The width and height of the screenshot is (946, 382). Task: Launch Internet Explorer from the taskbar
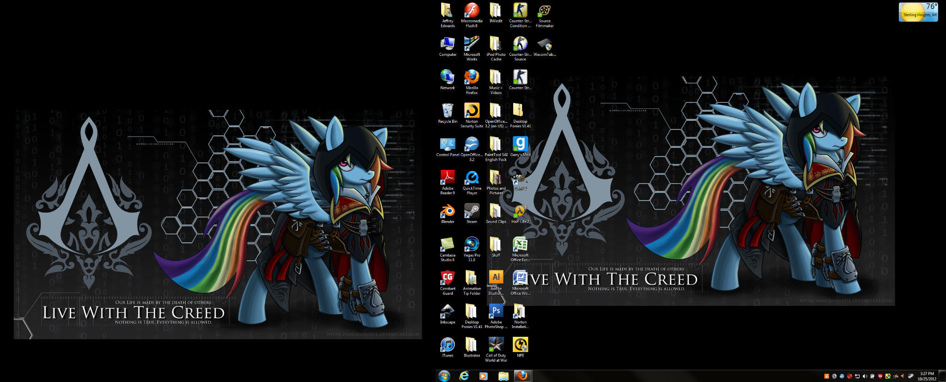pyautogui.click(x=464, y=376)
